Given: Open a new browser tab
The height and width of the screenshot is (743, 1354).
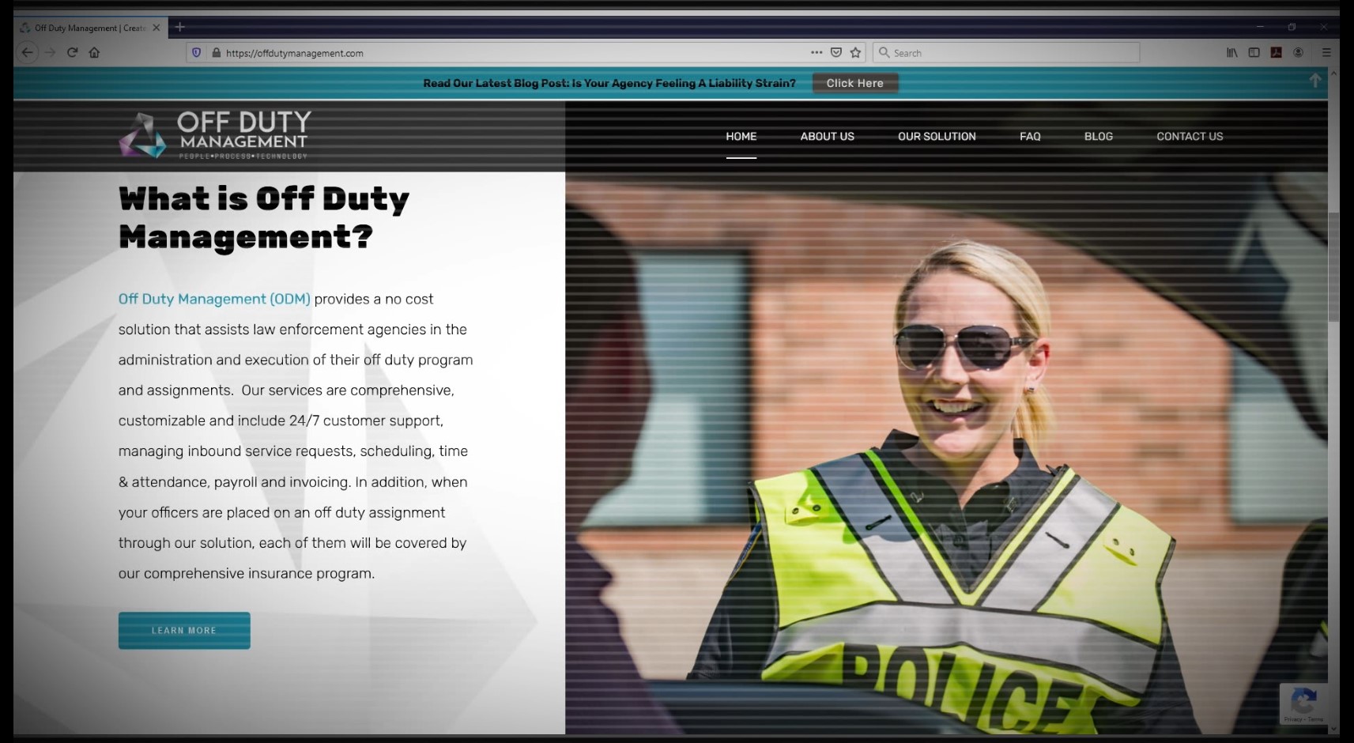Looking at the screenshot, I should 180,27.
